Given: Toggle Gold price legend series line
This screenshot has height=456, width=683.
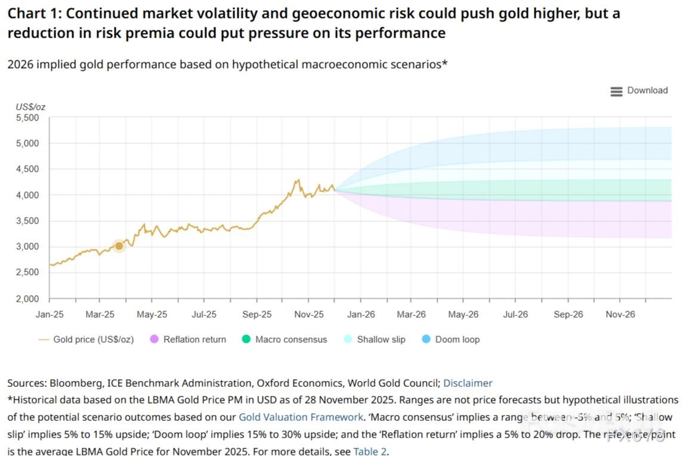Looking at the screenshot, I should coord(44,340).
